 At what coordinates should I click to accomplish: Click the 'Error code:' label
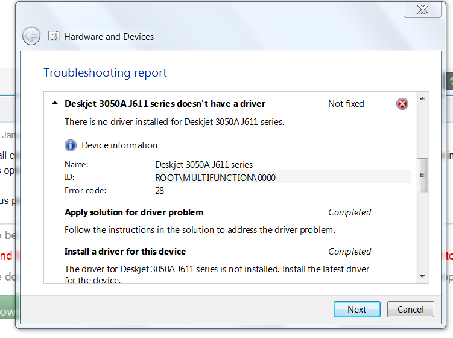point(86,191)
